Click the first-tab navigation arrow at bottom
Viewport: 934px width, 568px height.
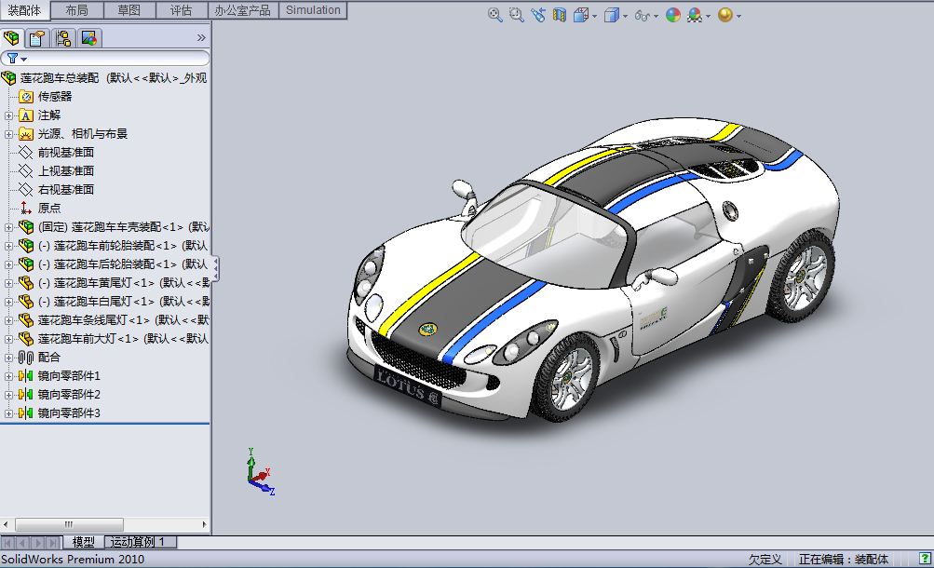point(8,543)
